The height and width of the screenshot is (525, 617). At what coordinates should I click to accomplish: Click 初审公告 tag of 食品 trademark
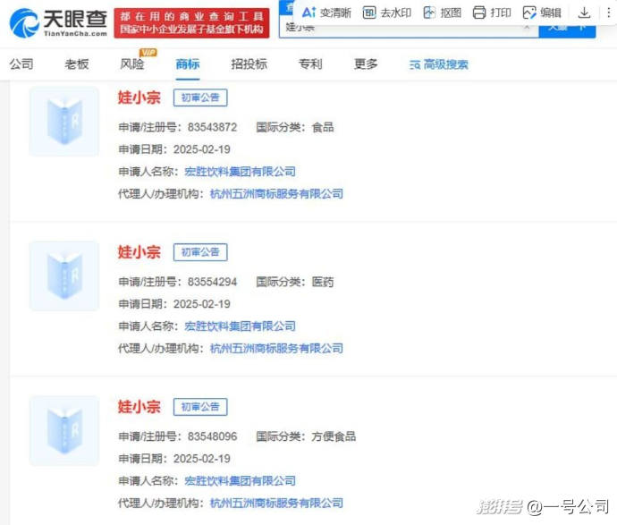point(200,97)
